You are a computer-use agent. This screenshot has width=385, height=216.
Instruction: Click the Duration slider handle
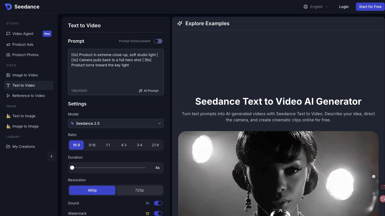(72, 168)
